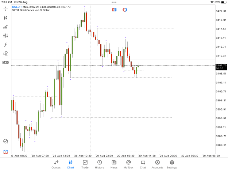This screenshot has width=228, height=171.
Task: Open the Accounts tab
Action: (x=157, y=164)
